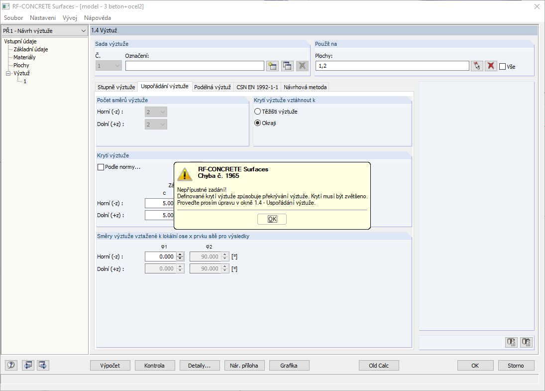The image size is (545, 391).
Task: Close the RF-CONCRETE Surfaces window
Action: click(537, 6)
